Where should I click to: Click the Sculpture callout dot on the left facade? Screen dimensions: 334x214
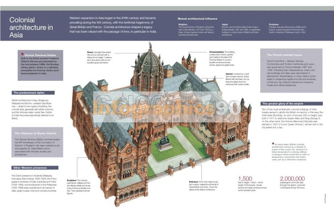tap(111, 158)
